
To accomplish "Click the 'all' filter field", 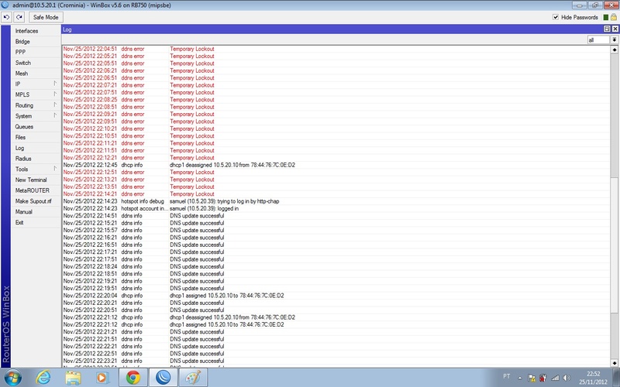I will click(598, 40).
